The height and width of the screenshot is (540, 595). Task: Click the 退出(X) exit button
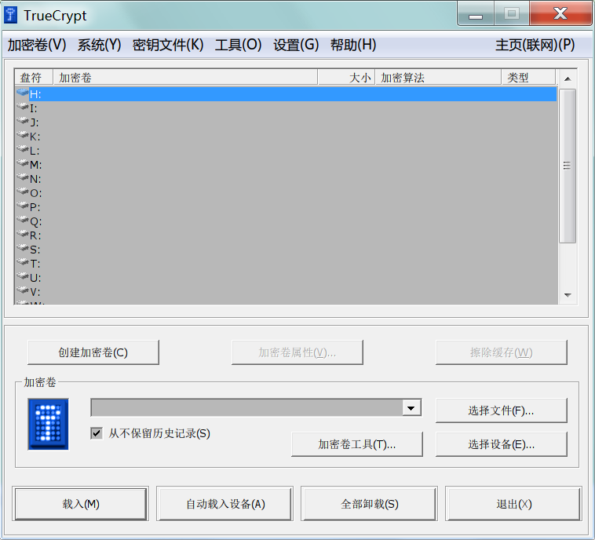tap(514, 504)
